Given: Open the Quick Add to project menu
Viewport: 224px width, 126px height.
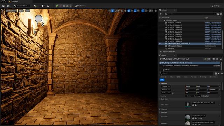Looking at the screenshot, I should (x=36, y=6).
